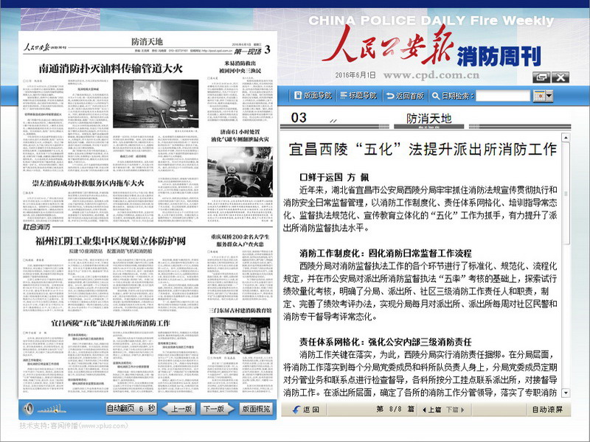
Task: Click the fire pipeline photo on page
Action: [156, 104]
